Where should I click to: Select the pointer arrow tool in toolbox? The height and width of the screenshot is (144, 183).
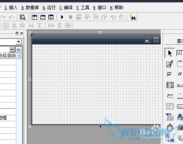[x=170, y=53]
